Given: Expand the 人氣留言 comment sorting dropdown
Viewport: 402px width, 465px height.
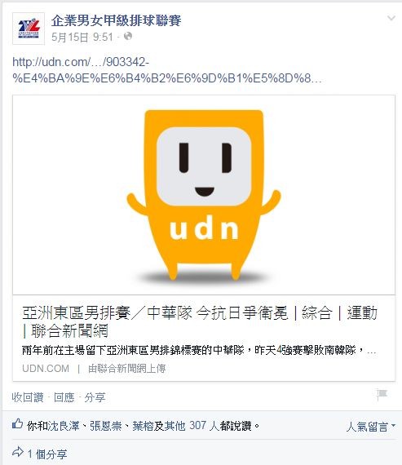Looking at the screenshot, I should click(371, 427).
